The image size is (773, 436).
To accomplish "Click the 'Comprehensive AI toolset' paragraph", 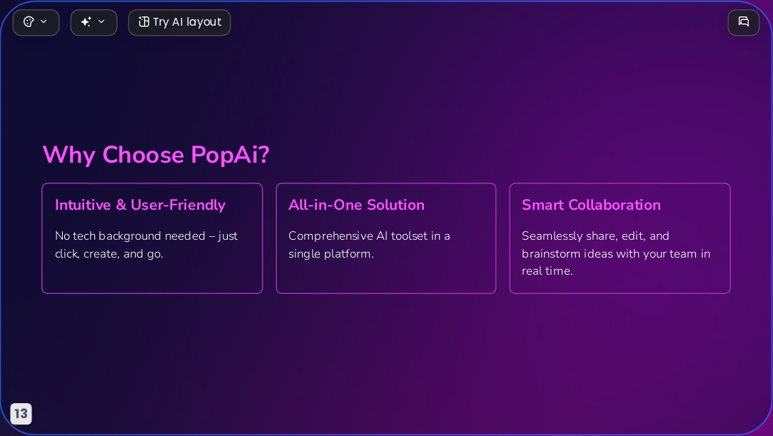I will tap(369, 245).
